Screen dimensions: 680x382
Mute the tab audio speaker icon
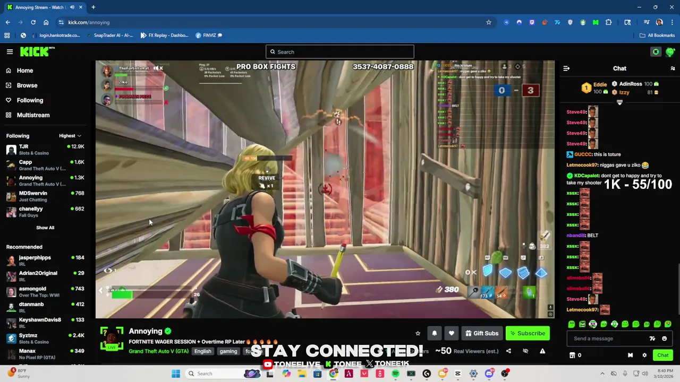[72, 7]
